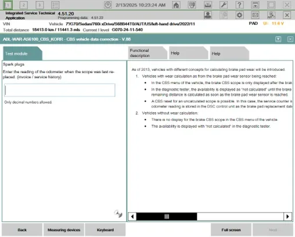Select session tab number 2

[24, 5]
